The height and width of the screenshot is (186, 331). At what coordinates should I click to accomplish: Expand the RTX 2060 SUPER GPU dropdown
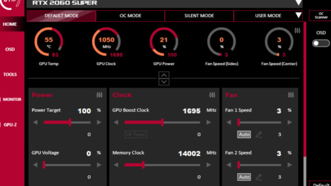point(298,2)
